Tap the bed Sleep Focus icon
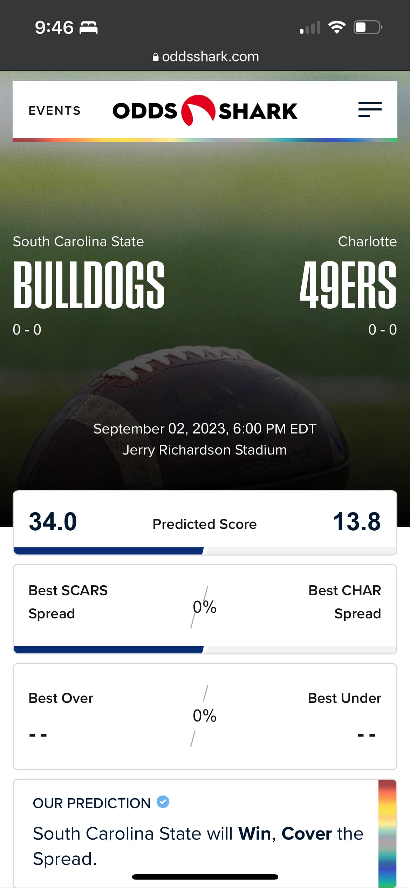Screen dimensions: 410x888 click(x=89, y=27)
